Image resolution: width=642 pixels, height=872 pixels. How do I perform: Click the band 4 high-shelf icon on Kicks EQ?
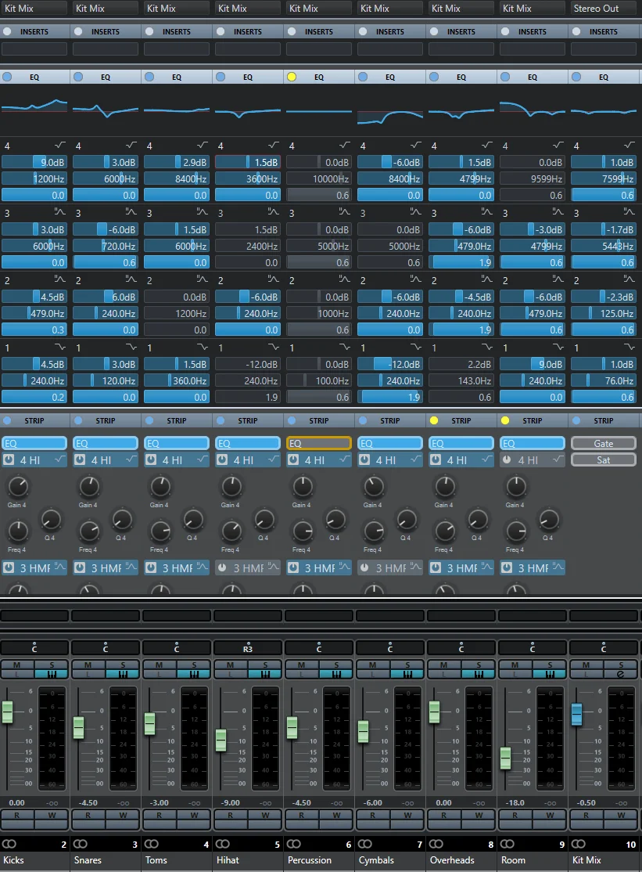click(60, 145)
